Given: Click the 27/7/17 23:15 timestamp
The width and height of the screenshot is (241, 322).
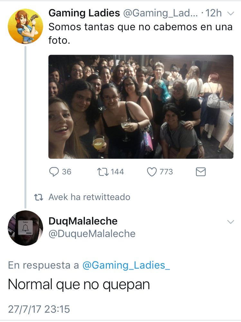Looking at the screenshot, I should click(x=39, y=309).
